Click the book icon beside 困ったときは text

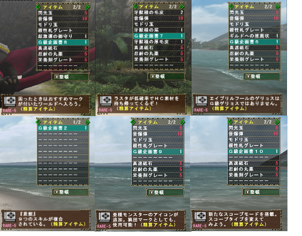pos(10,101)
